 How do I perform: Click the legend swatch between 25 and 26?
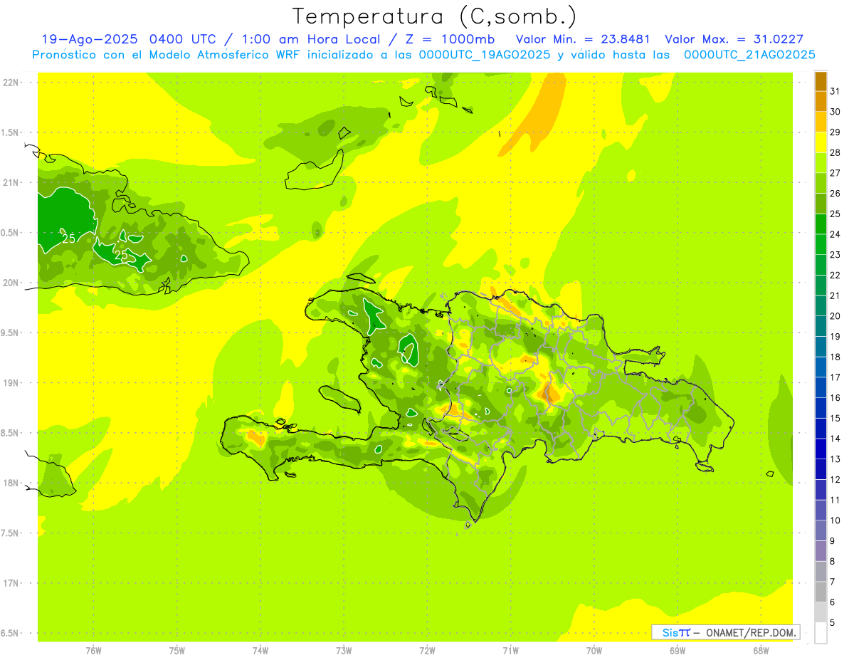pyautogui.click(x=821, y=204)
